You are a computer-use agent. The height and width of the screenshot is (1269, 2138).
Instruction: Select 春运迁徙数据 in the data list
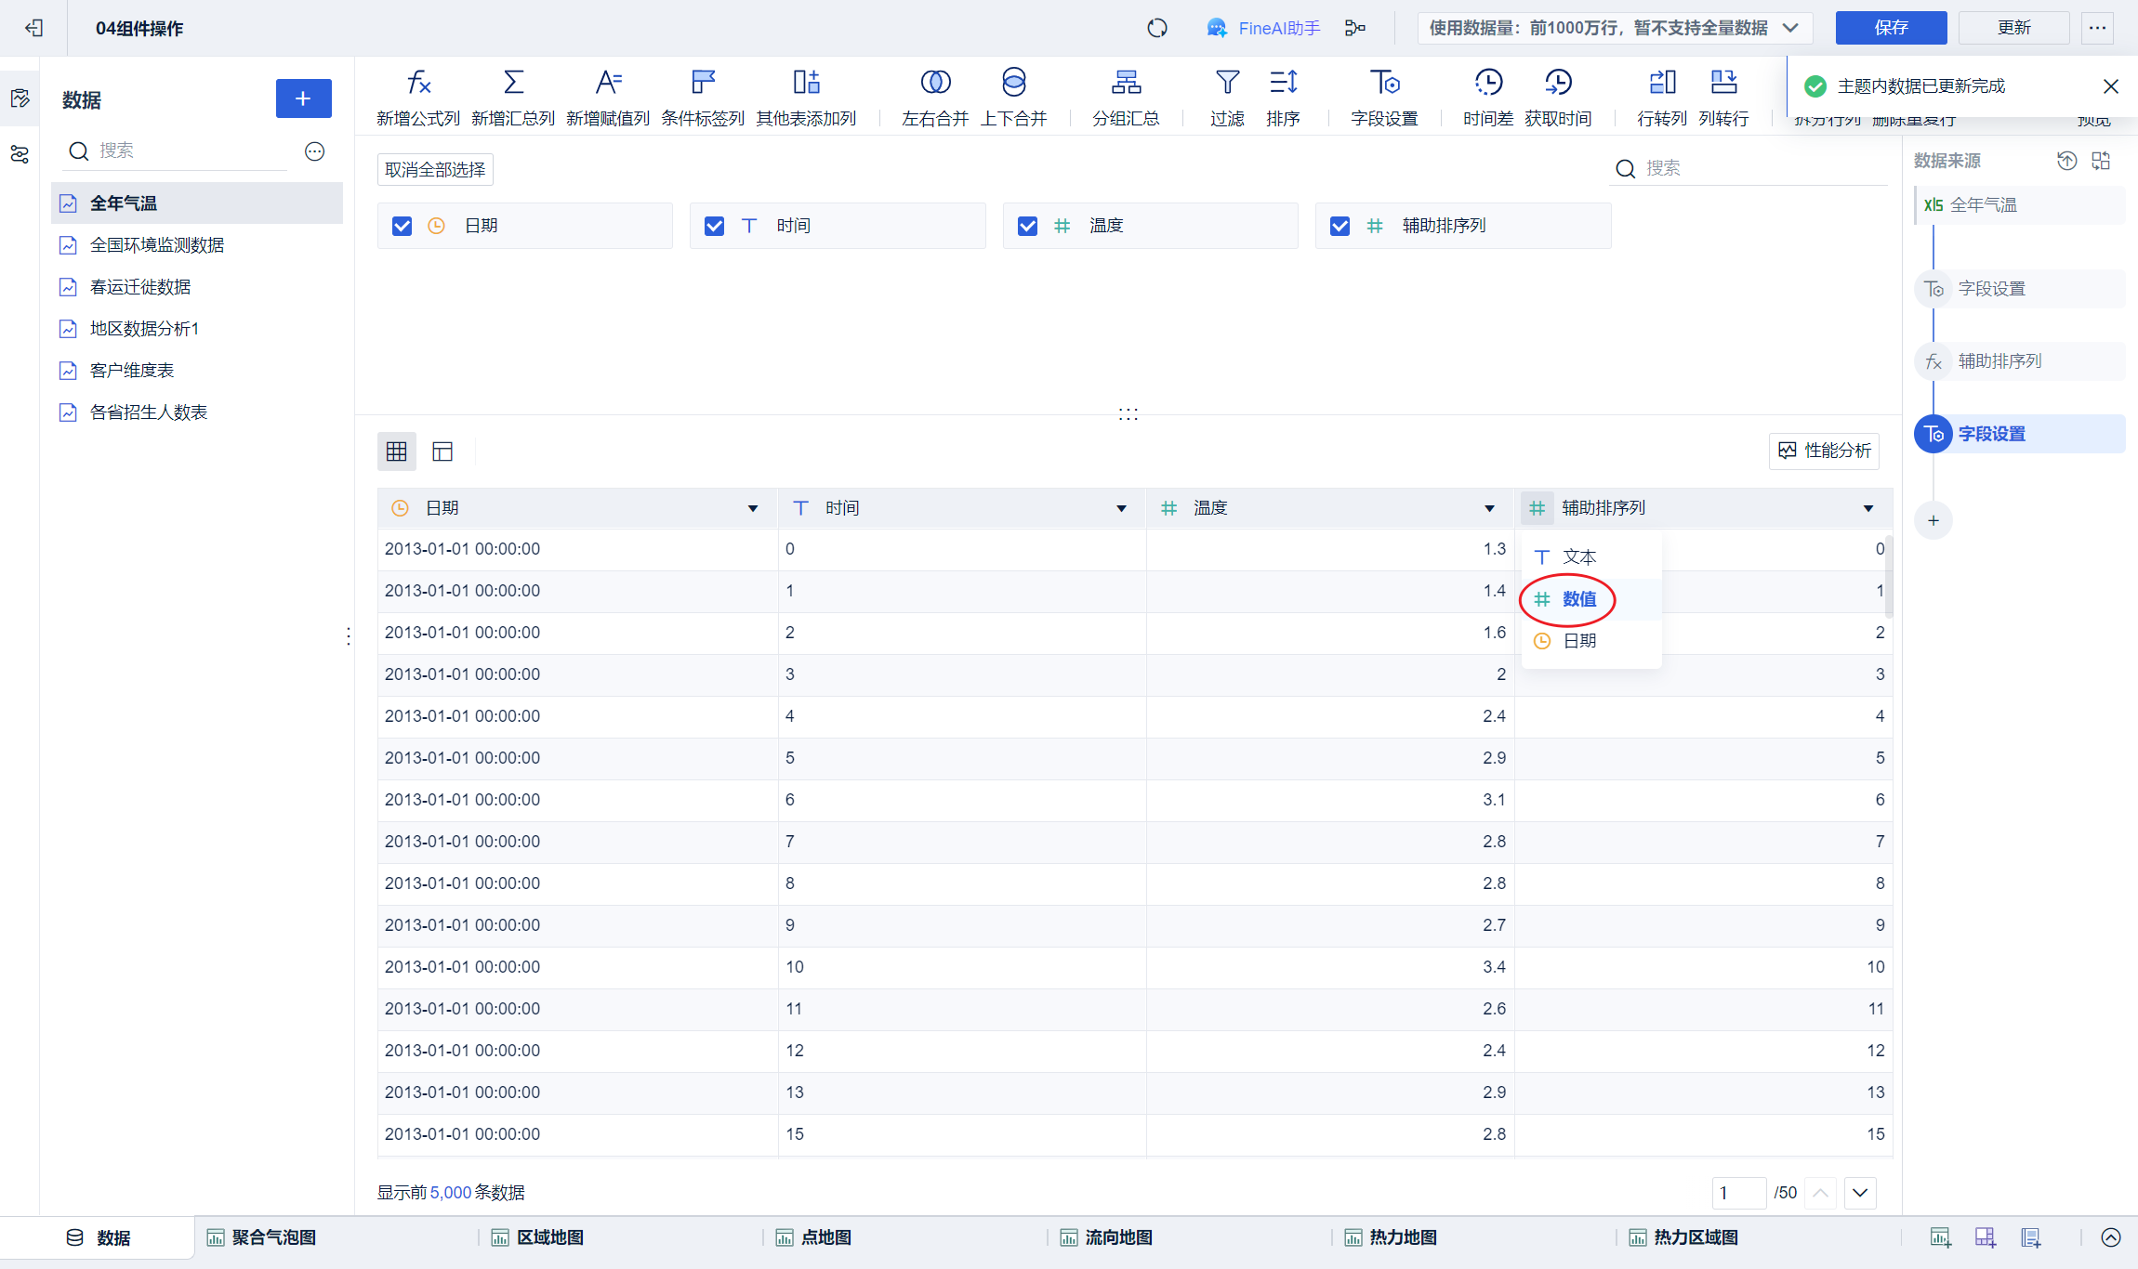point(140,287)
